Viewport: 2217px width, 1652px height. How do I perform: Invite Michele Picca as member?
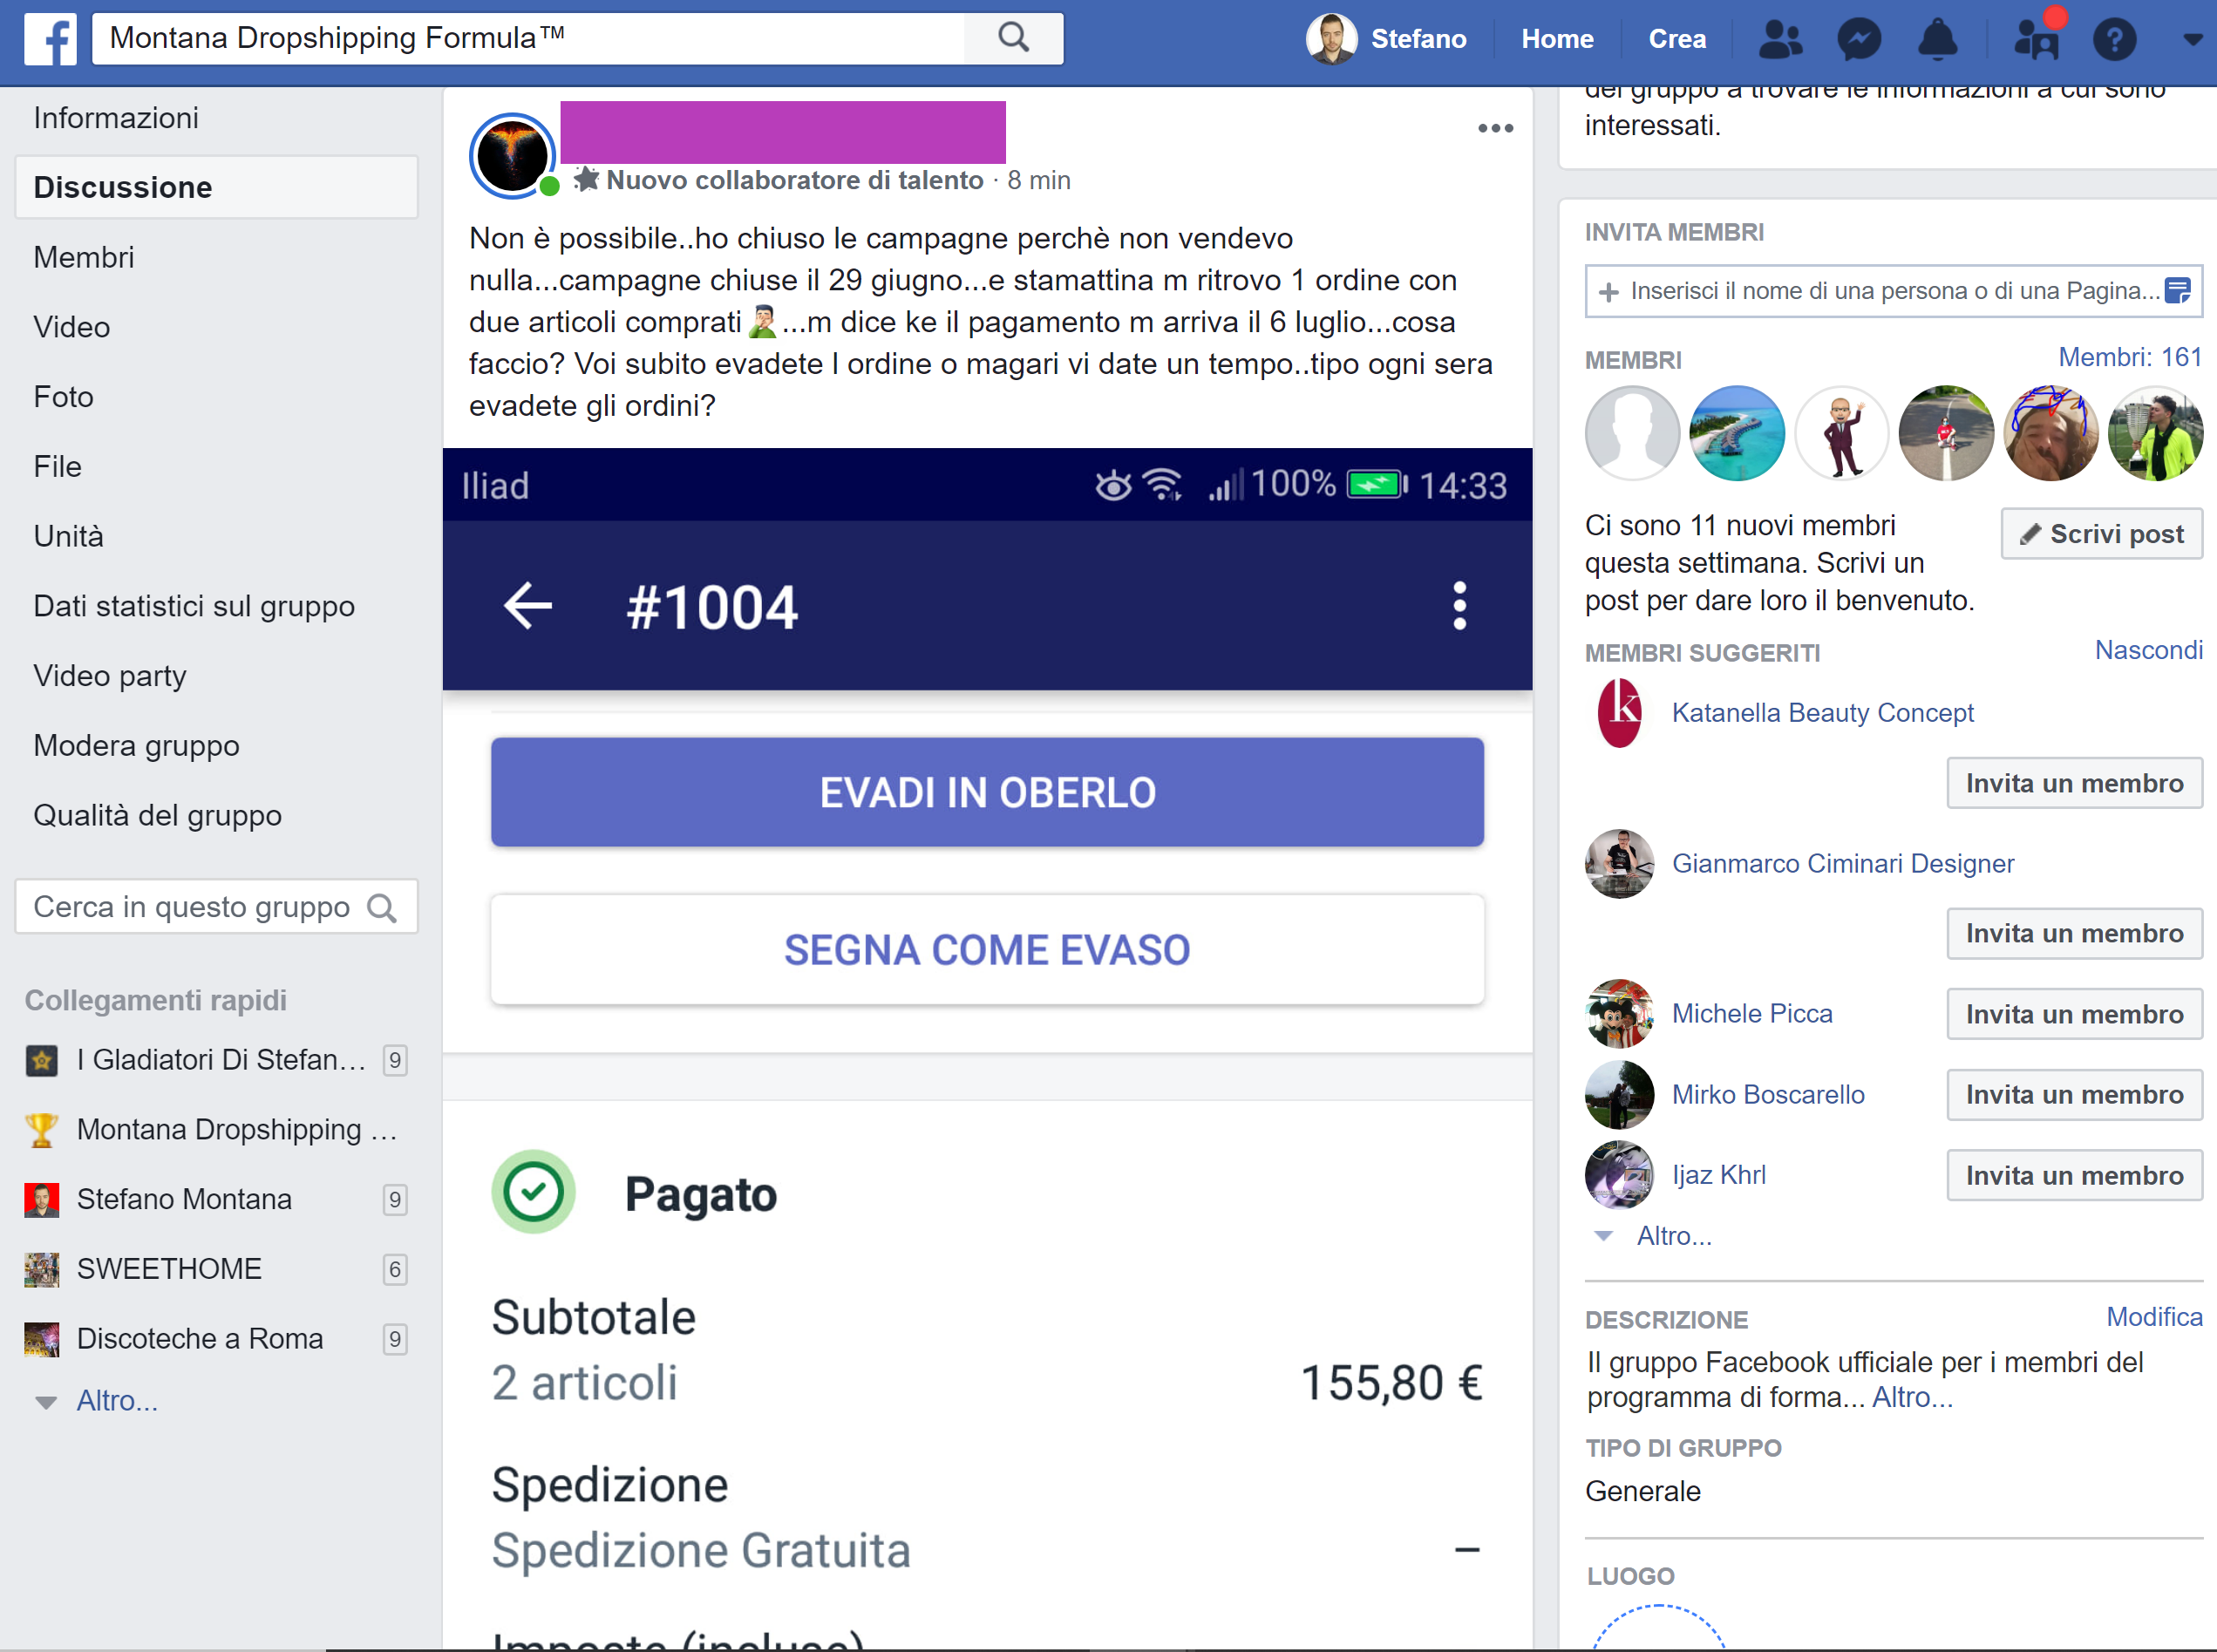2074,1014
